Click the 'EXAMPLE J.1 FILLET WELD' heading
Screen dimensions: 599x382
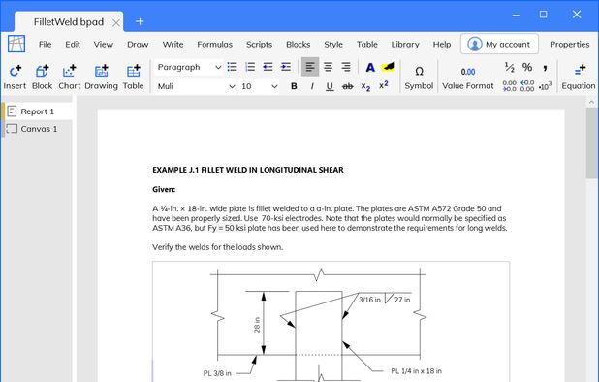[x=248, y=170]
